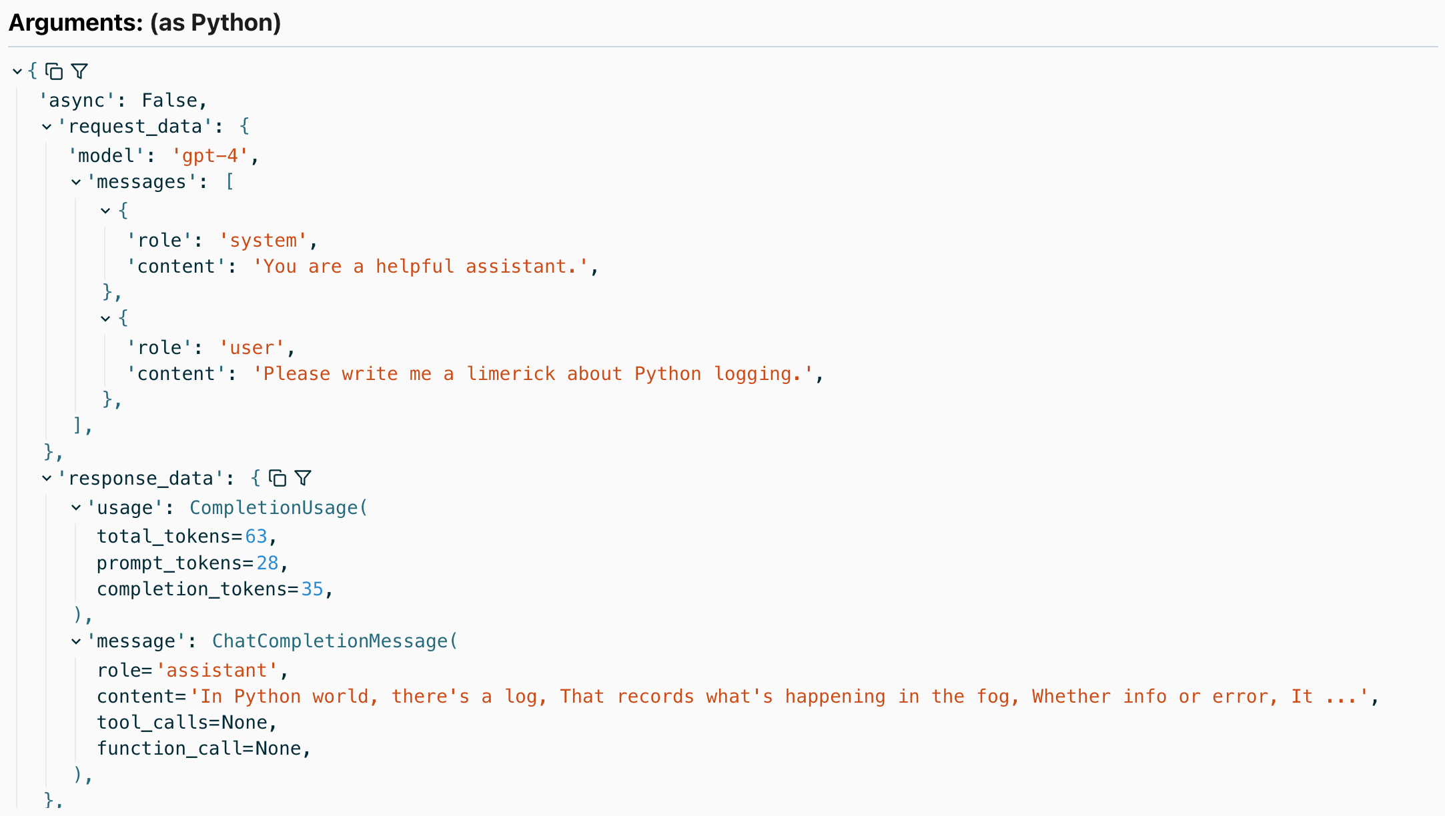The height and width of the screenshot is (816, 1445).
Task: Click the total_tokens value 63
Action: pyautogui.click(x=258, y=536)
